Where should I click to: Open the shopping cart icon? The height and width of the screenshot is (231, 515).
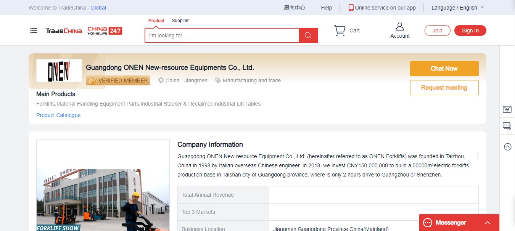[339, 30]
